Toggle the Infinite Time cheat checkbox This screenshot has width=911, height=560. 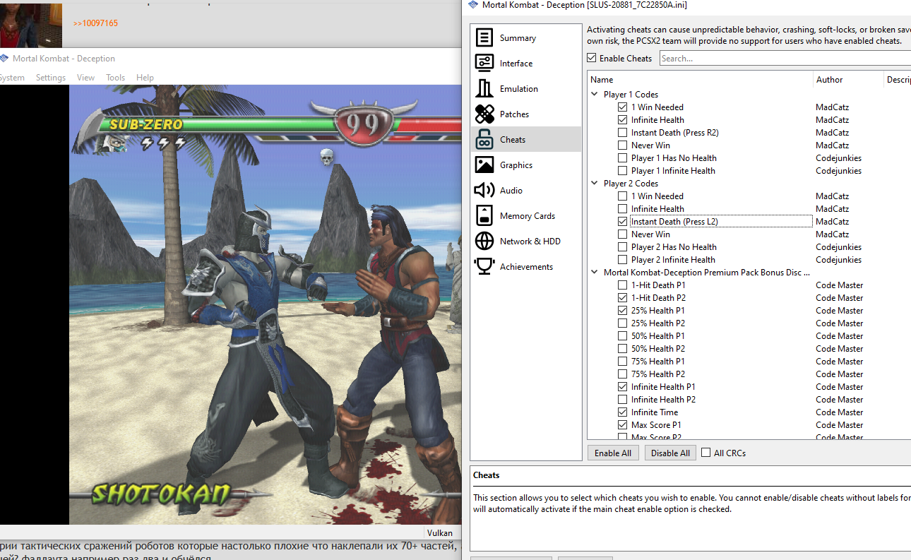pos(622,412)
